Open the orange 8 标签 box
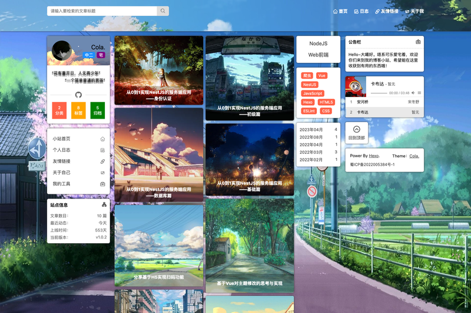This screenshot has width=471, height=313. click(x=78, y=110)
